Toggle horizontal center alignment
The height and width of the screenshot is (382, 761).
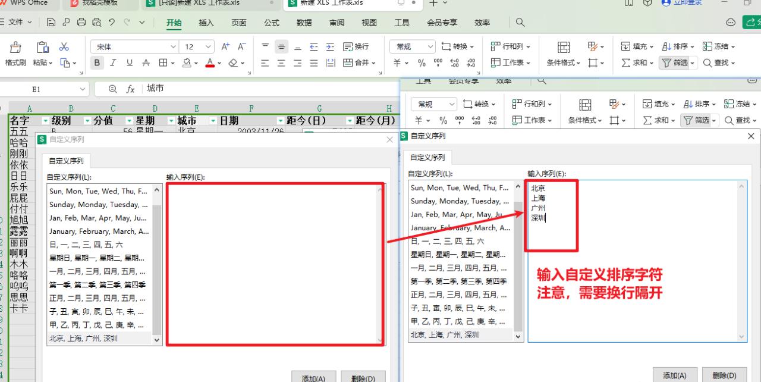click(x=281, y=62)
